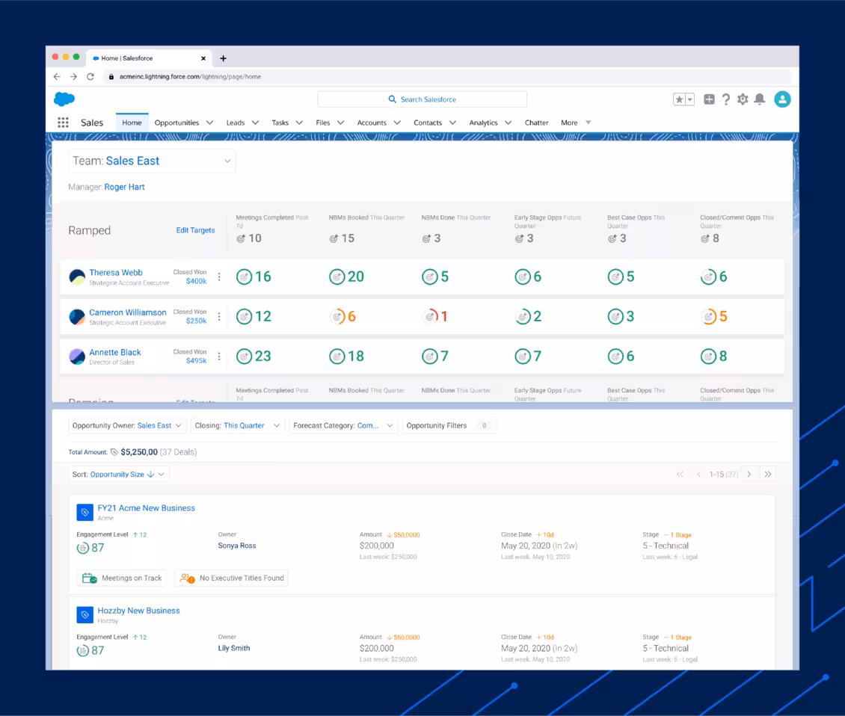Open the Team Sales East dropdown

152,161
